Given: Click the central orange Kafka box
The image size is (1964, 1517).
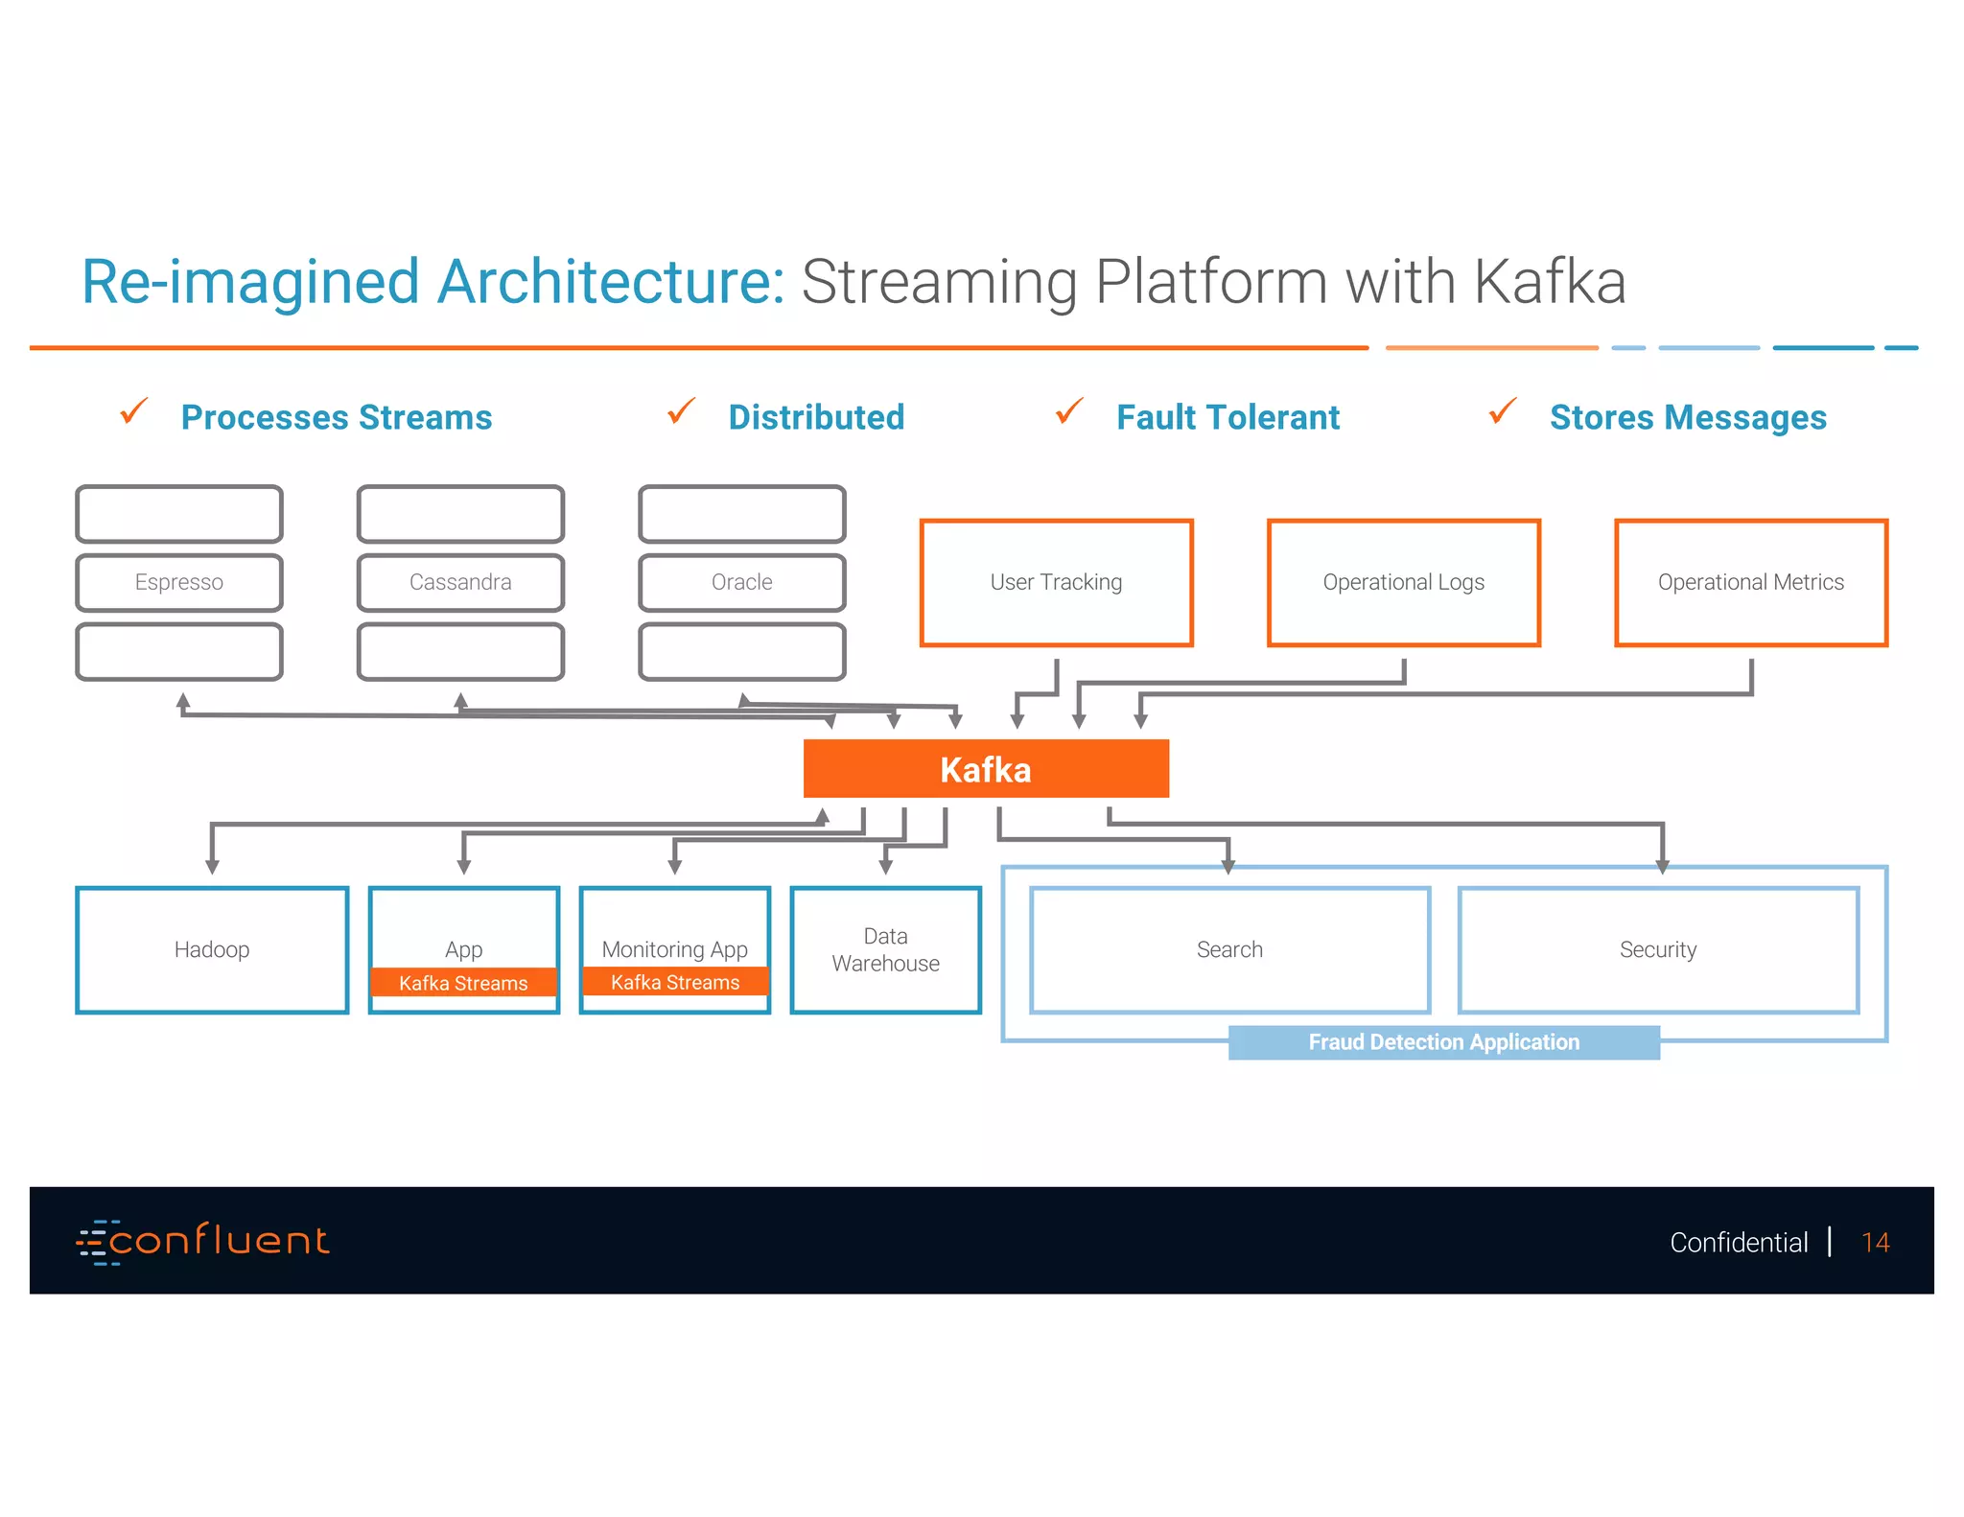Looking at the screenshot, I should 986,769.
